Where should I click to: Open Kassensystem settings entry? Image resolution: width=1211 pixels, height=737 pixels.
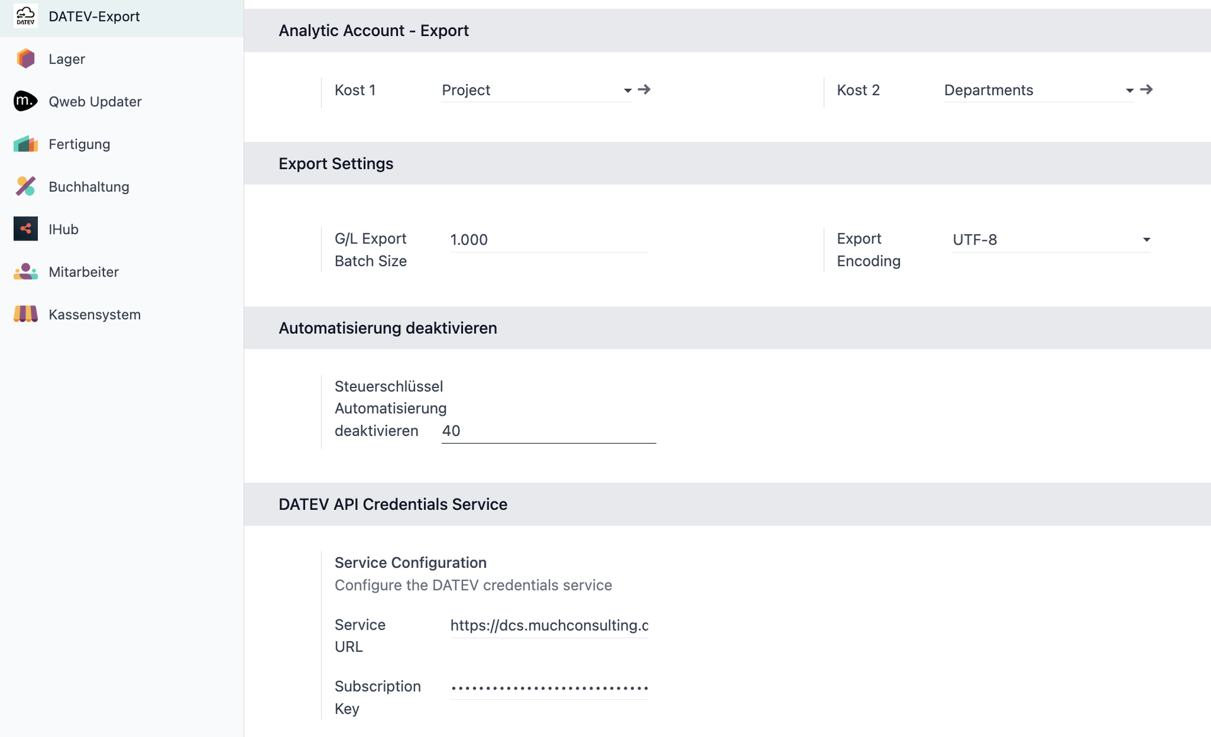122,314
